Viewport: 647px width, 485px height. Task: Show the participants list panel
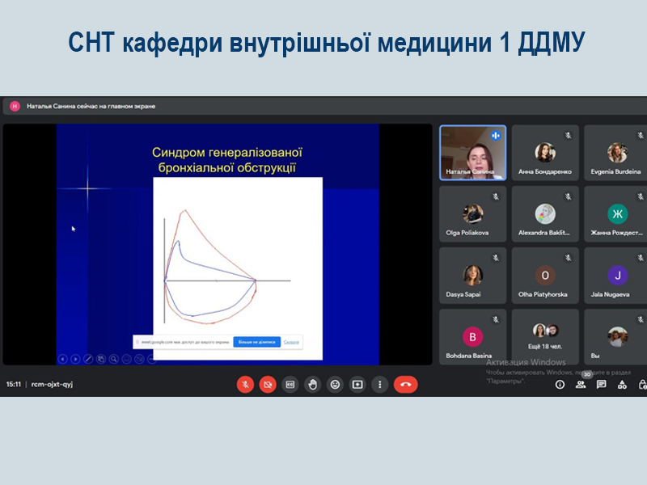581,385
